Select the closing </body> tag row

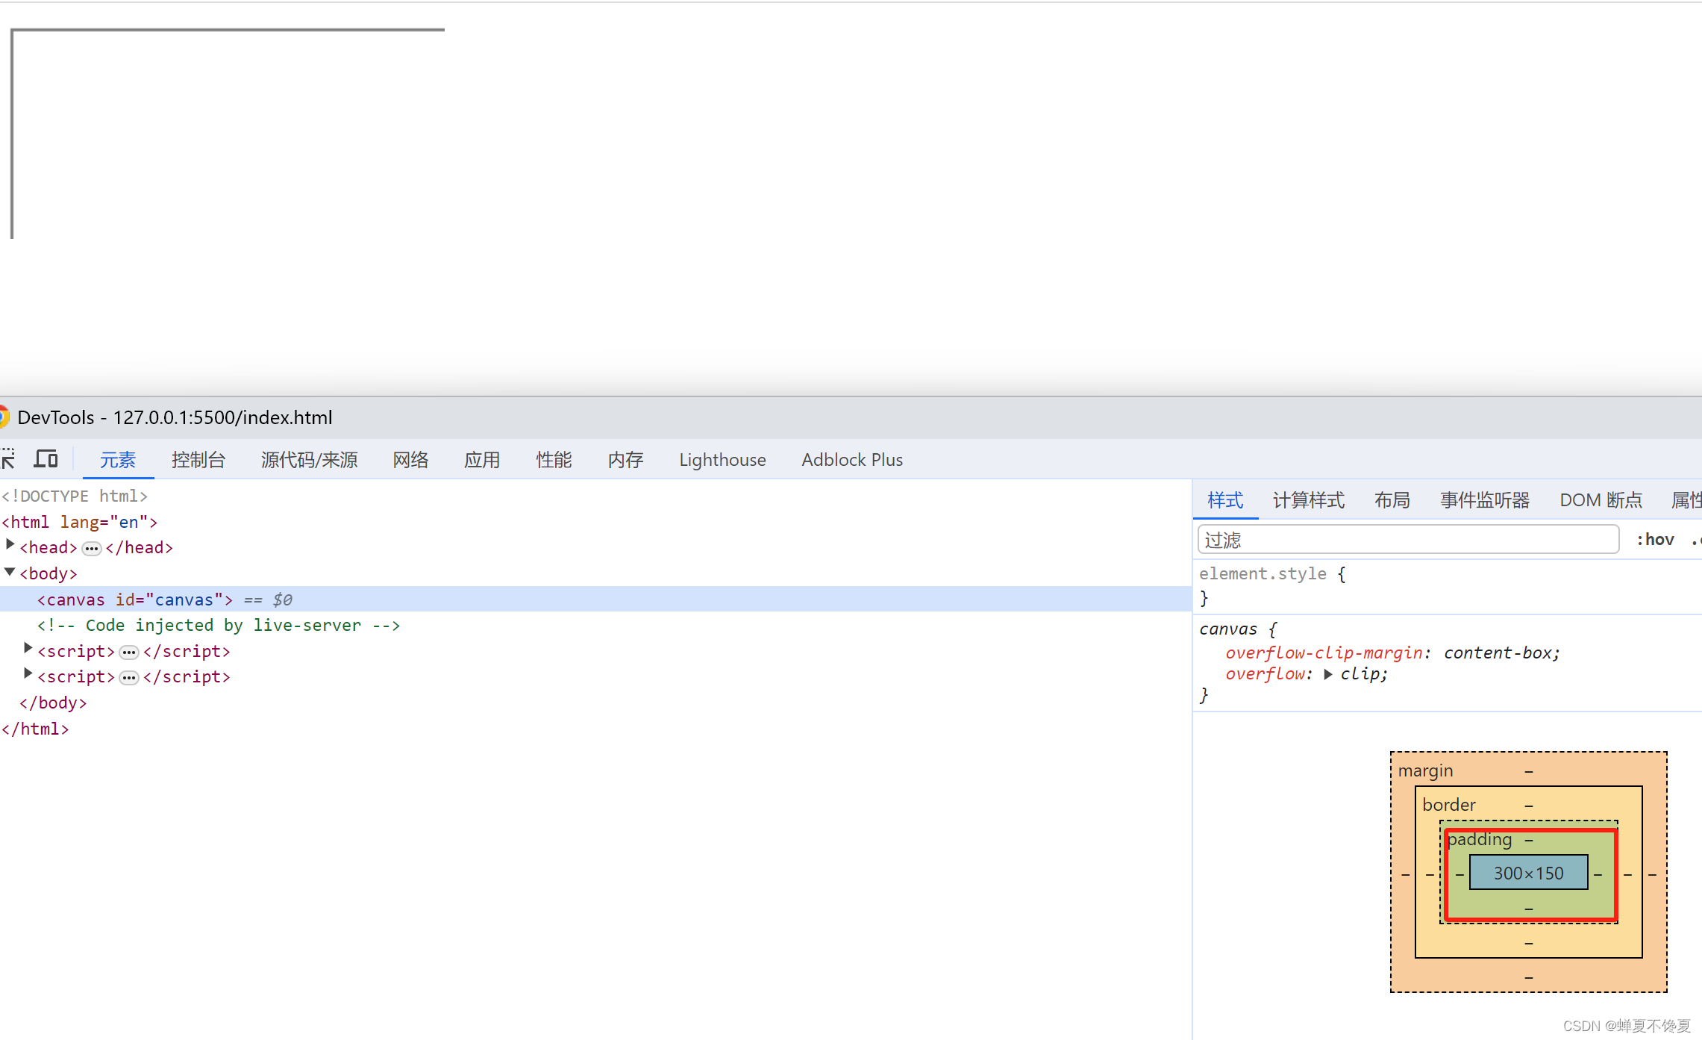53,703
